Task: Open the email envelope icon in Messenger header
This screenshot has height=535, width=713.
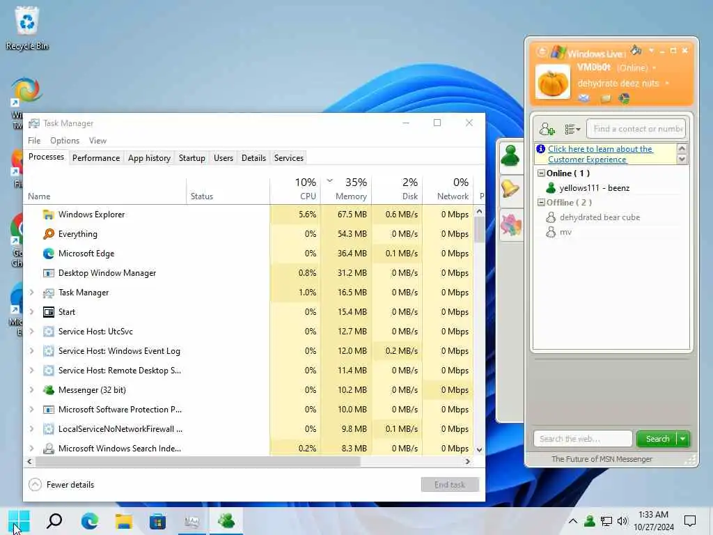Action: (x=584, y=98)
